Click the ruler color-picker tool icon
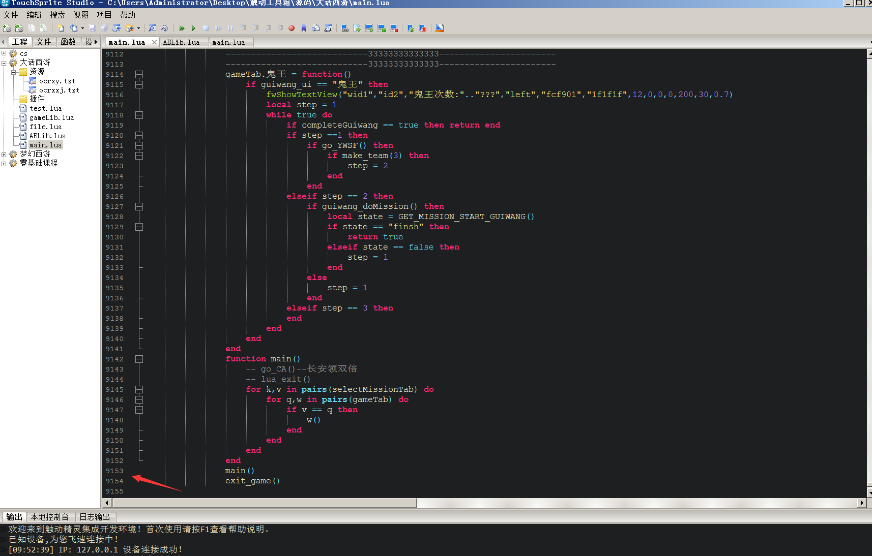This screenshot has width=872, height=556. [440, 28]
